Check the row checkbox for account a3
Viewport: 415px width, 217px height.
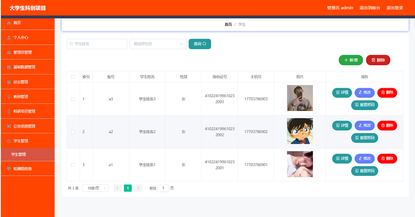pyautogui.click(x=73, y=99)
